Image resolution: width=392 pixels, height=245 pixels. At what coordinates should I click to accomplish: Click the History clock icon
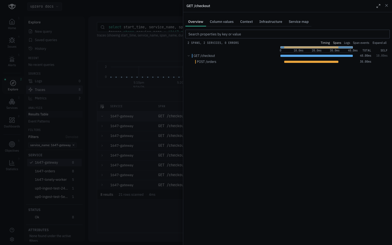(x=30, y=48)
